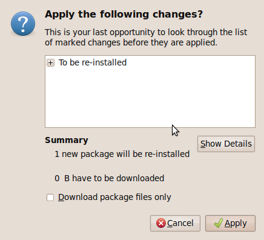
Task: Click the empty white changes list area
Action: pos(150,97)
